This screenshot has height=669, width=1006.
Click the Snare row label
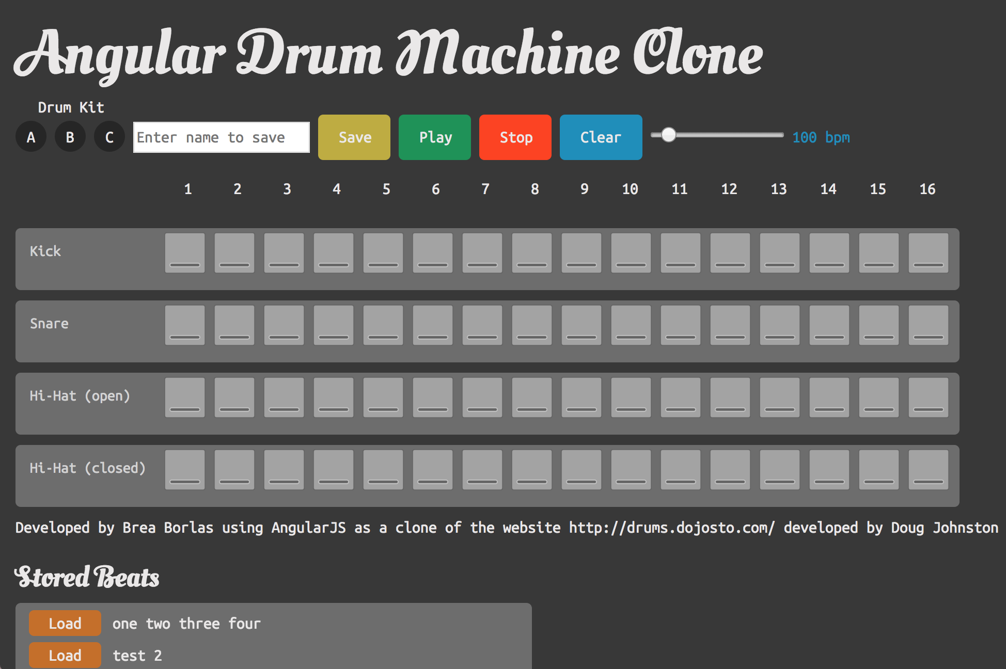click(49, 324)
